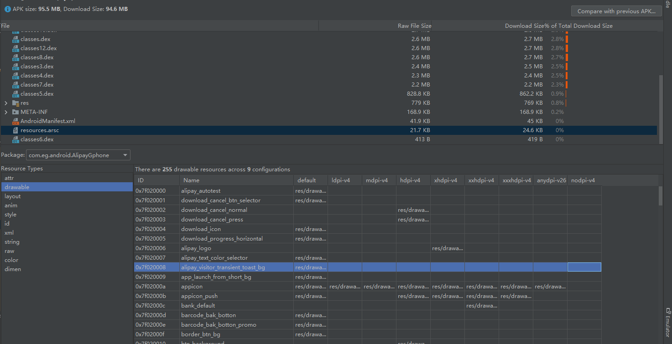Click resource ID 0x7f020006

tap(151, 248)
